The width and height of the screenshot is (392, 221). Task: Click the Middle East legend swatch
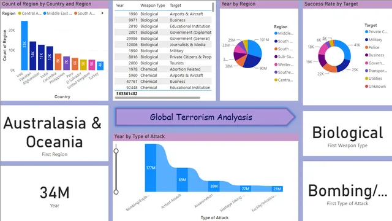click(x=45, y=14)
